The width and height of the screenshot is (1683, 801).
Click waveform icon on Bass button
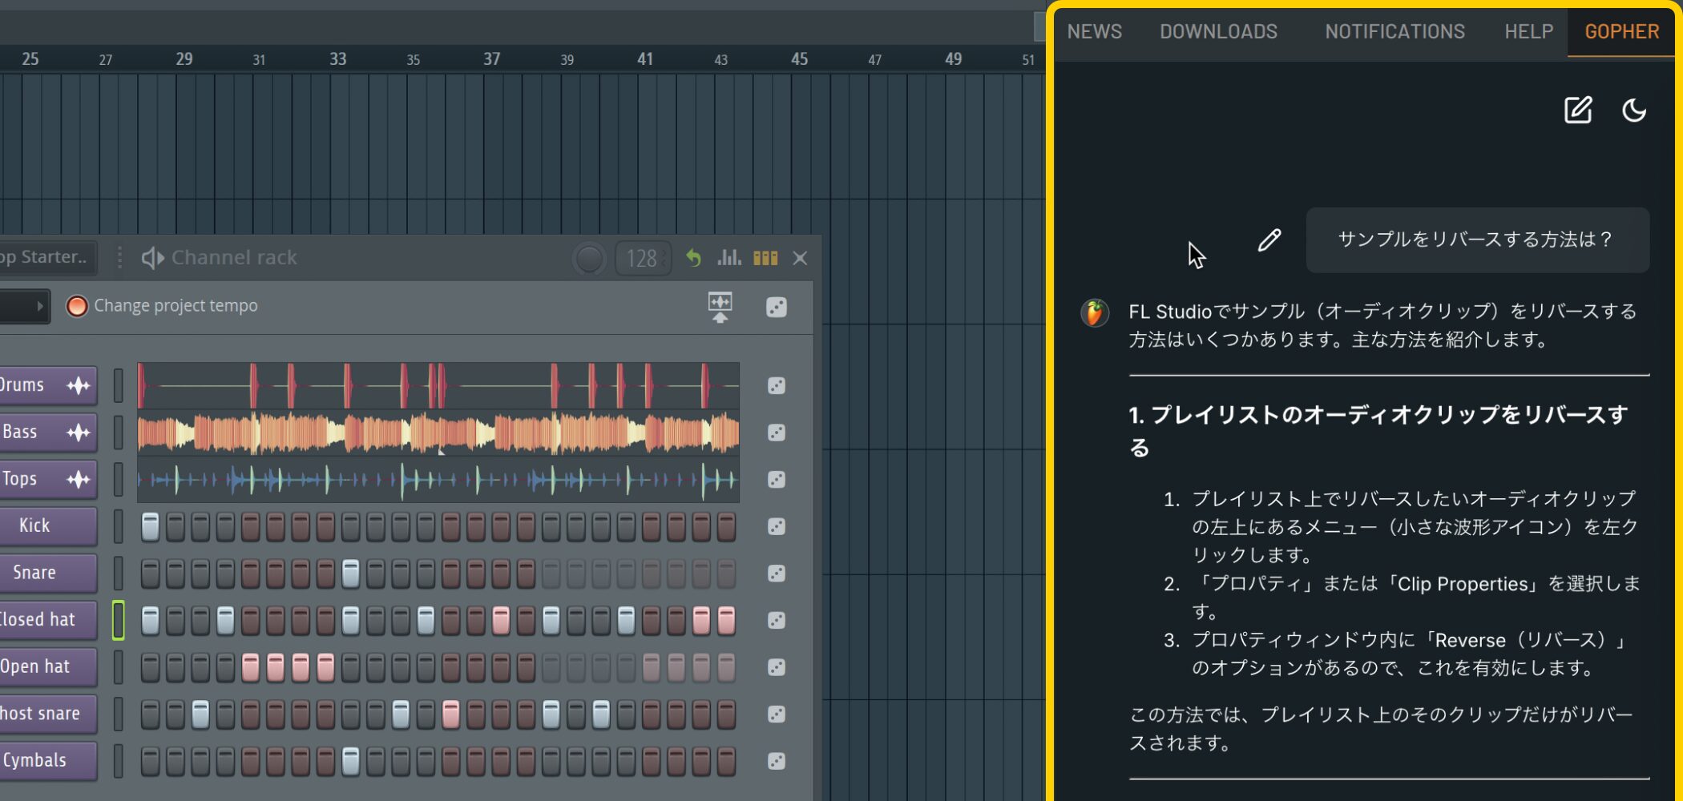point(79,433)
